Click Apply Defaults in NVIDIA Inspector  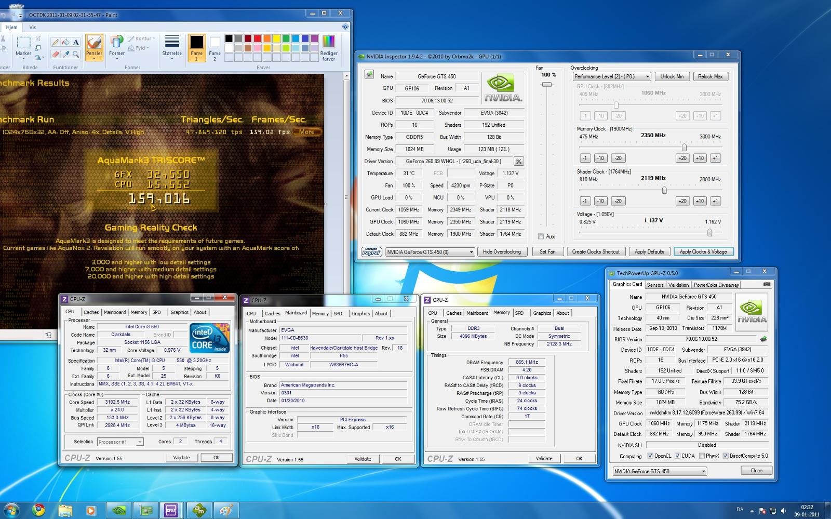click(650, 252)
